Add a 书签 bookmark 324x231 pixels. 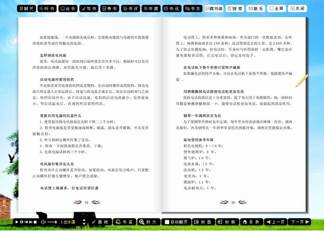(x=124, y=222)
